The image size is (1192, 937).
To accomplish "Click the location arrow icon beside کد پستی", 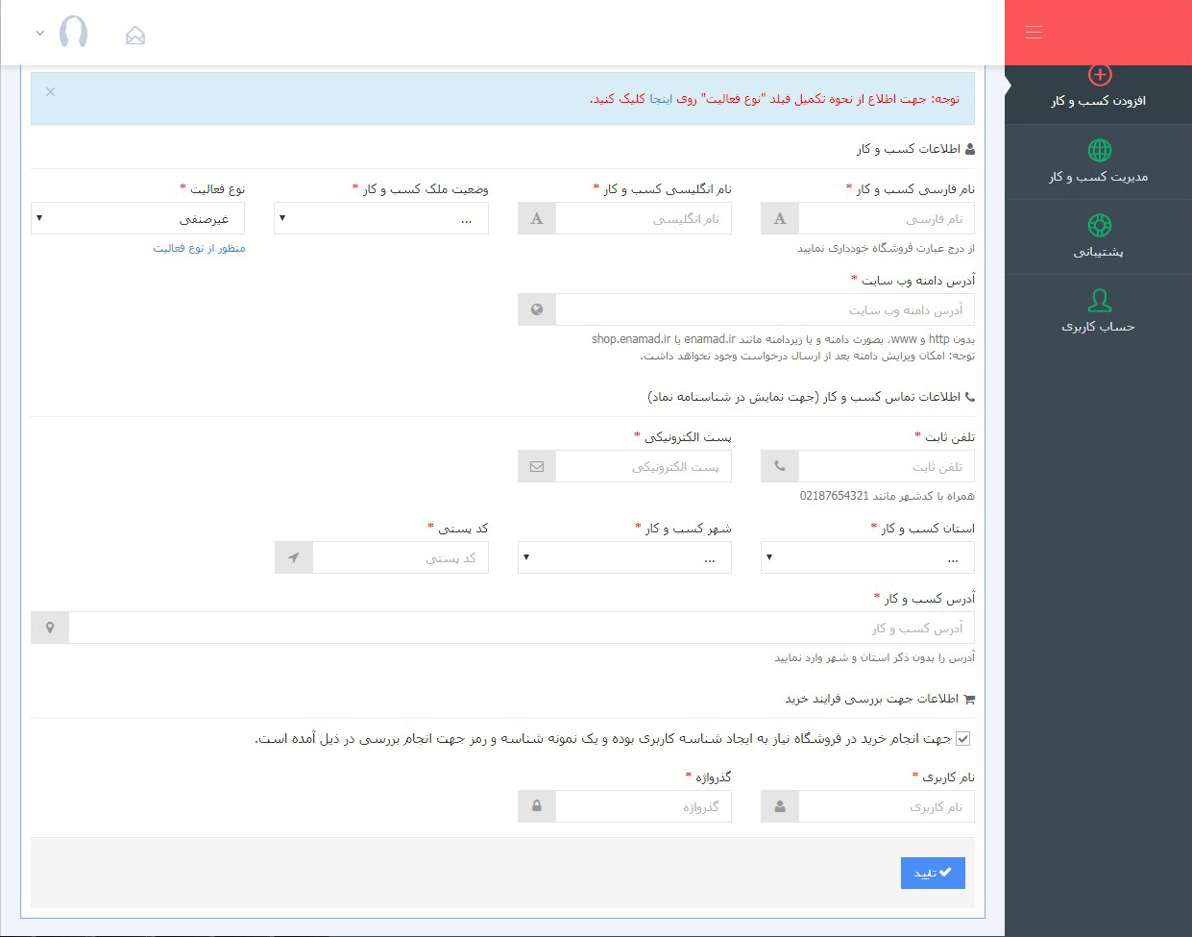I will click(x=294, y=558).
